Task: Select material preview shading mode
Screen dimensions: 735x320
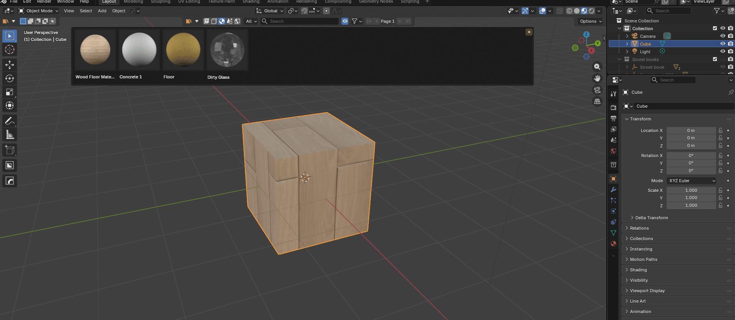Action: pyautogui.click(x=584, y=11)
